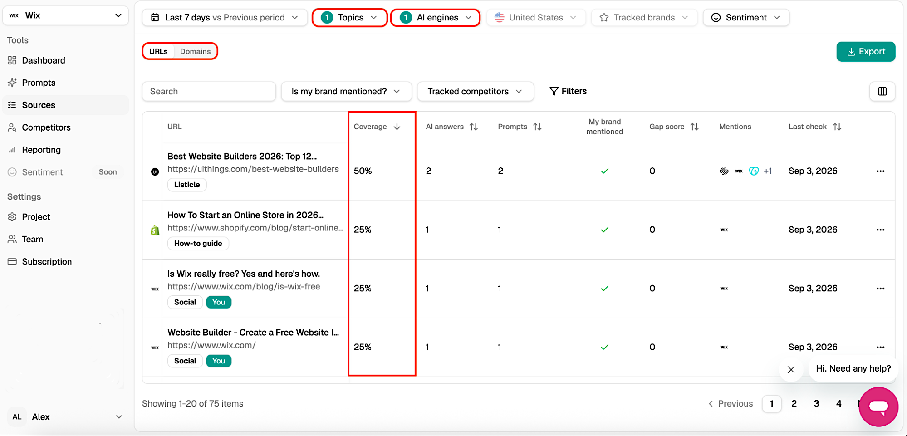Go to Competitors in sidebar menu
Image resolution: width=907 pixels, height=436 pixels.
(46, 127)
